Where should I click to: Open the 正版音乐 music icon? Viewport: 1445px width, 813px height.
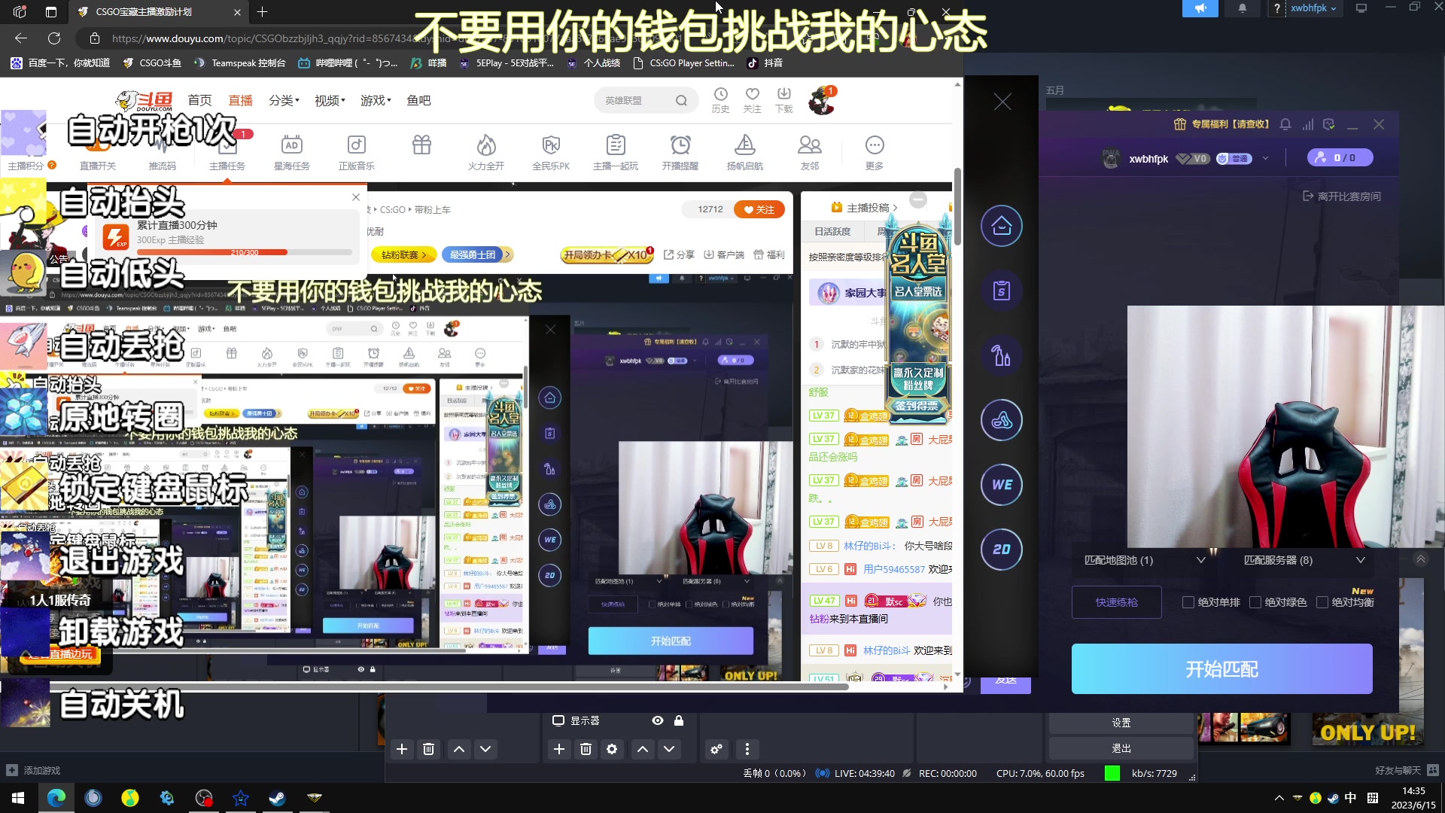(x=357, y=145)
